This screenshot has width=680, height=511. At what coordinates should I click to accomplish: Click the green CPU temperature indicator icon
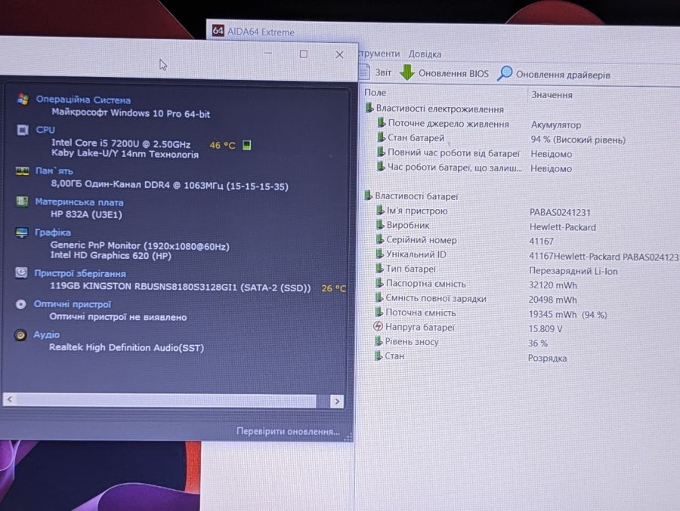pos(247,145)
